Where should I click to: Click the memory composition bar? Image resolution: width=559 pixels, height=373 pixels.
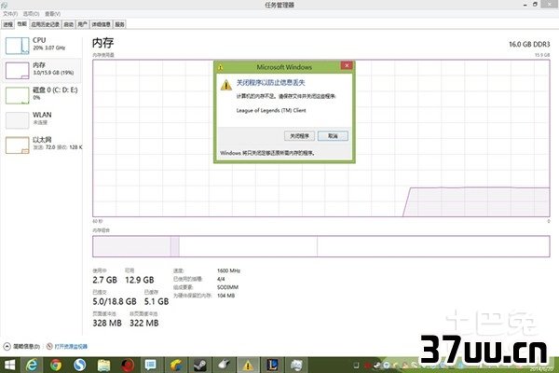click(x=321, y=246)
